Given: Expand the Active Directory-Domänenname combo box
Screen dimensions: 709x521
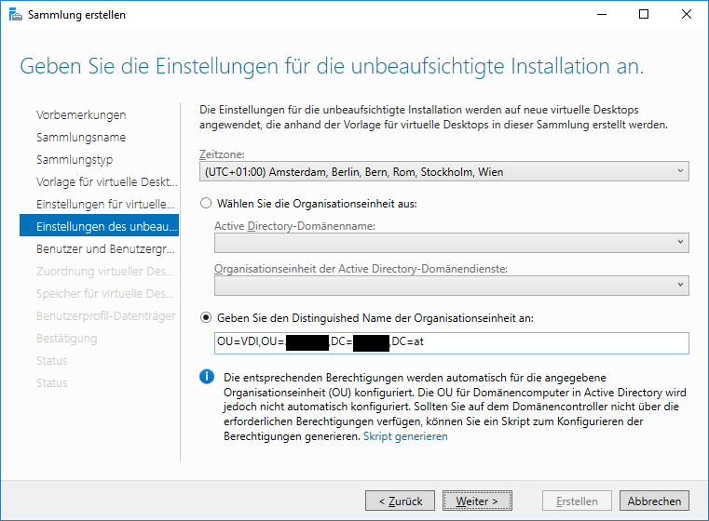Looking at the screenshot, I should [x=451, y=243].
